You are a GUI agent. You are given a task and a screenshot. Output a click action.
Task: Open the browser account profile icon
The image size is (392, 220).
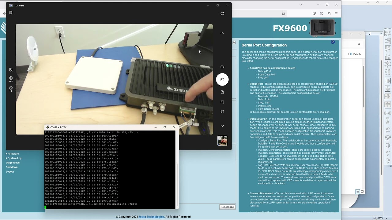click(x=322, y=13)
